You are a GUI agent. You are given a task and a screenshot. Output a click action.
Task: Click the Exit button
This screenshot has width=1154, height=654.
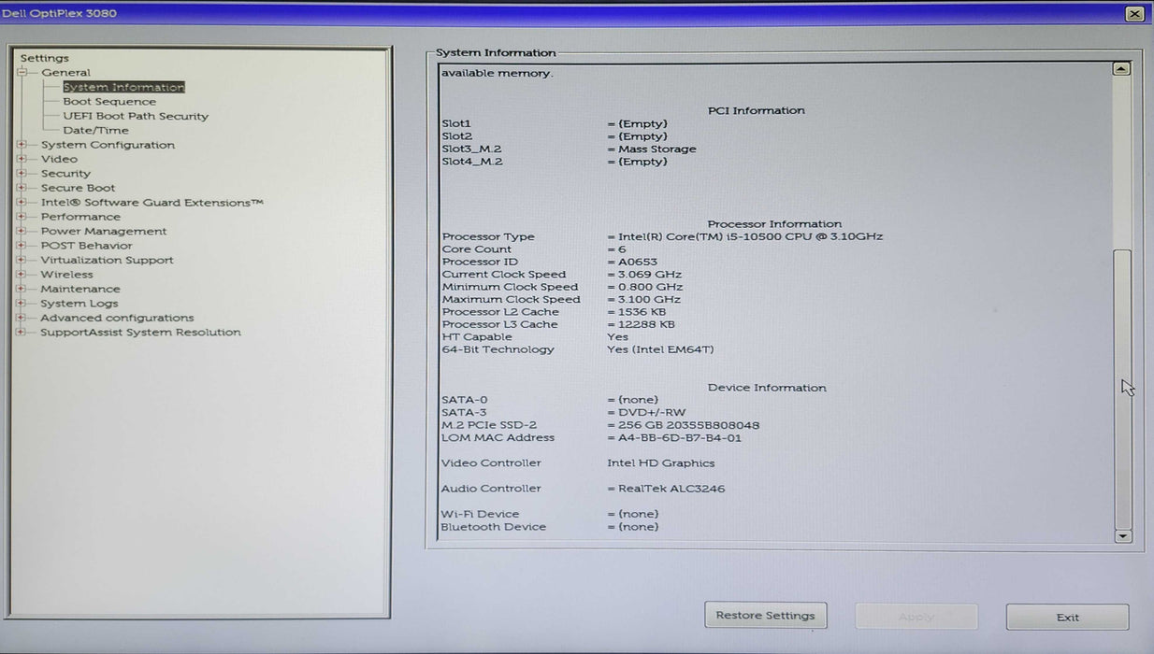[1067, 618]
